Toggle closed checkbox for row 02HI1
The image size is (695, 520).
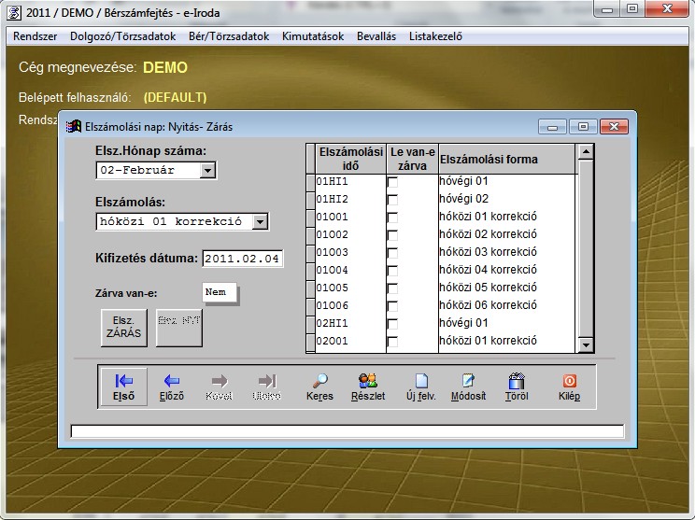coord(392,324)
